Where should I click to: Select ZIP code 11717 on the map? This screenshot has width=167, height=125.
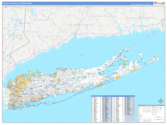pyautogui.click(x=47, y=87)
